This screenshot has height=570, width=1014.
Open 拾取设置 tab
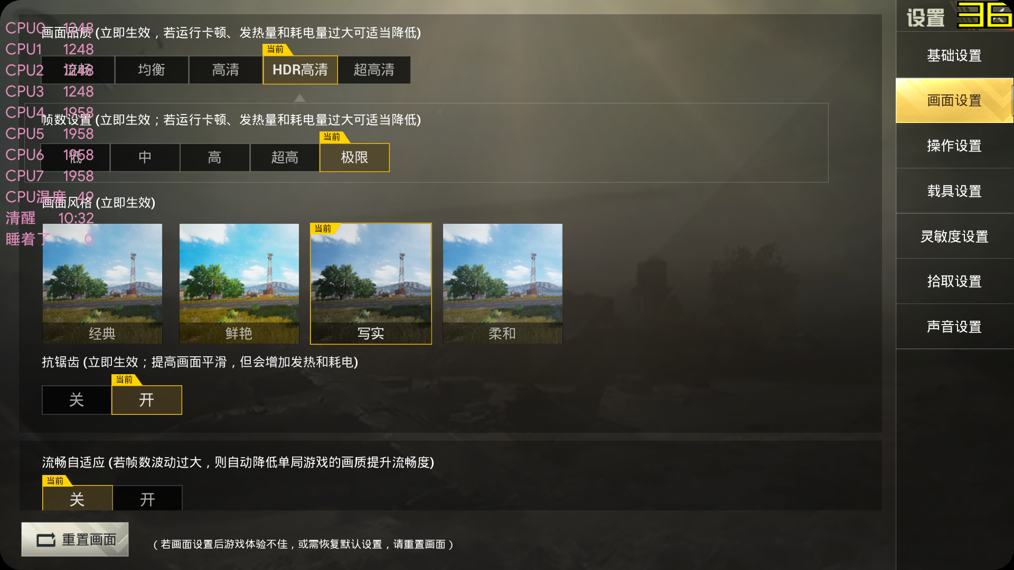click(954, 281)
